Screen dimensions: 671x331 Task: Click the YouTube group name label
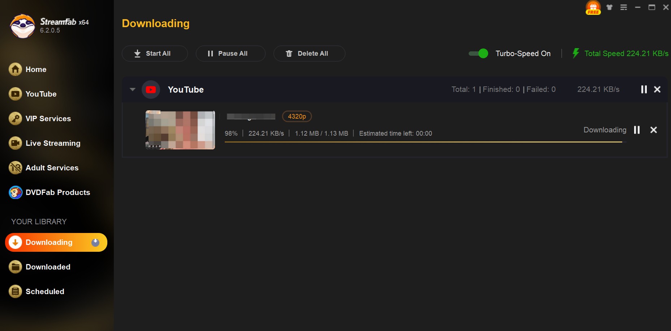pos(186,90)
